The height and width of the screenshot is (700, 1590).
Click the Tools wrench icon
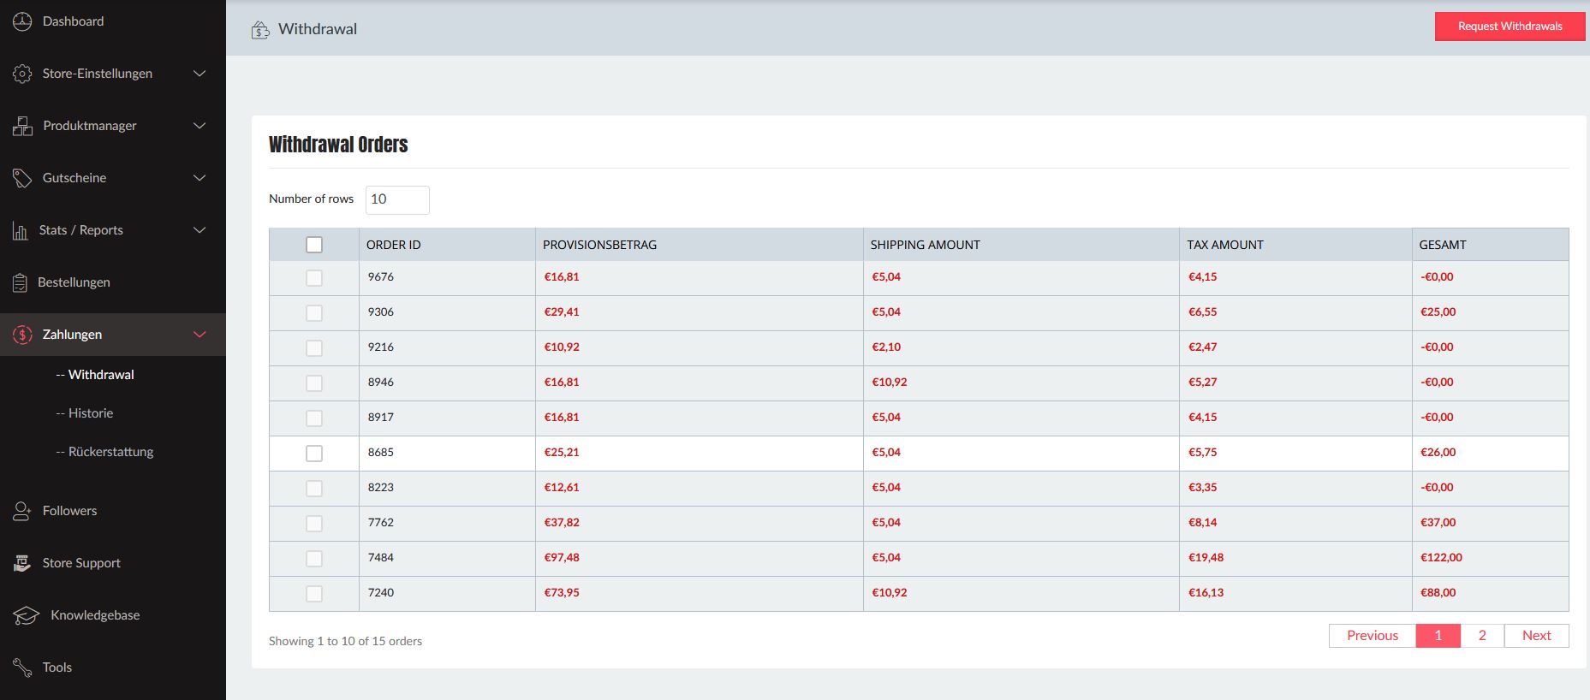pyautogui.click(x=22, y=667)
